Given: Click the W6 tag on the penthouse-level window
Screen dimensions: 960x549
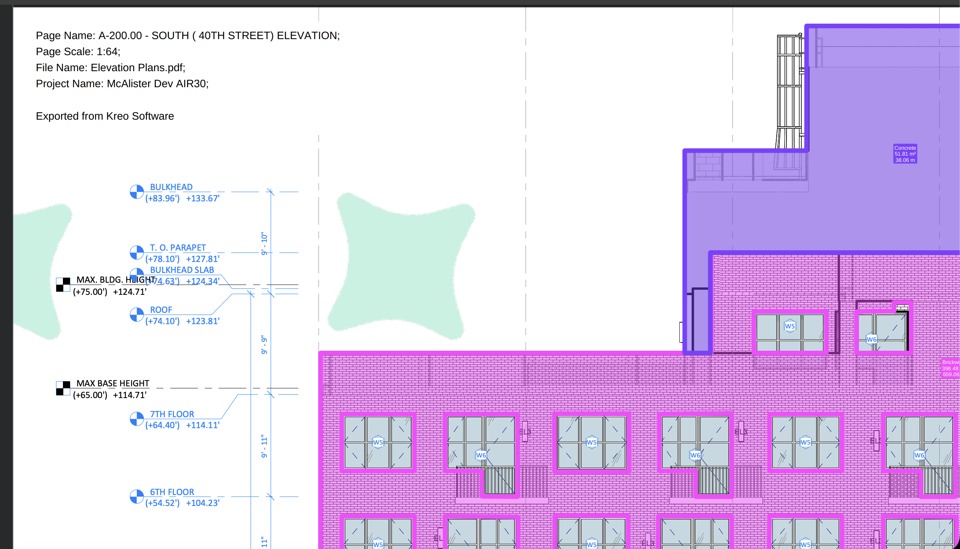Looking at the screenshot, I should (x=871, y=339).
